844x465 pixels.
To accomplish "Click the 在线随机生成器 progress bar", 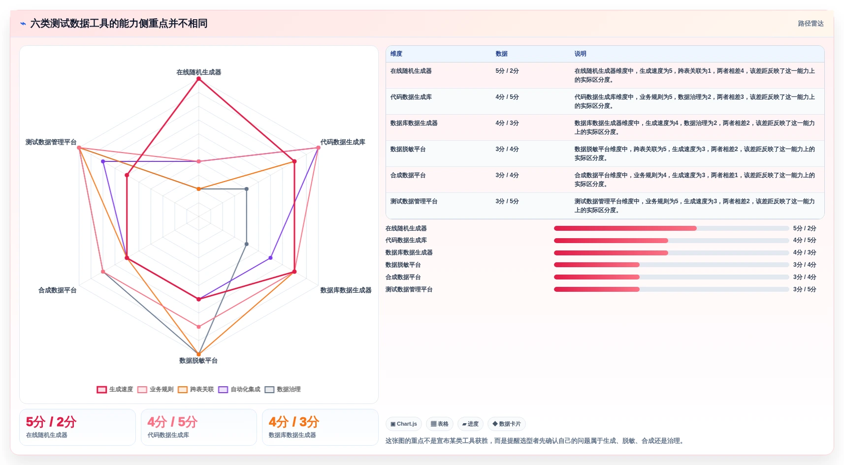I will pyautogui.click(x=672, y=228).
